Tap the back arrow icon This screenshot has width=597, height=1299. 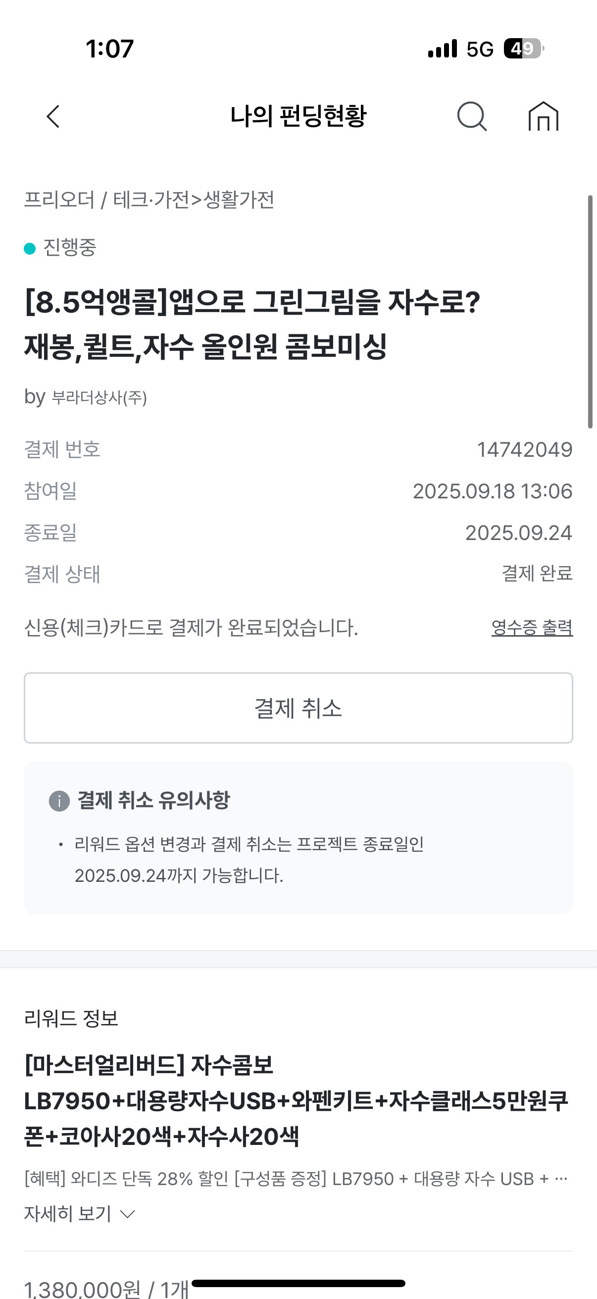53,116
